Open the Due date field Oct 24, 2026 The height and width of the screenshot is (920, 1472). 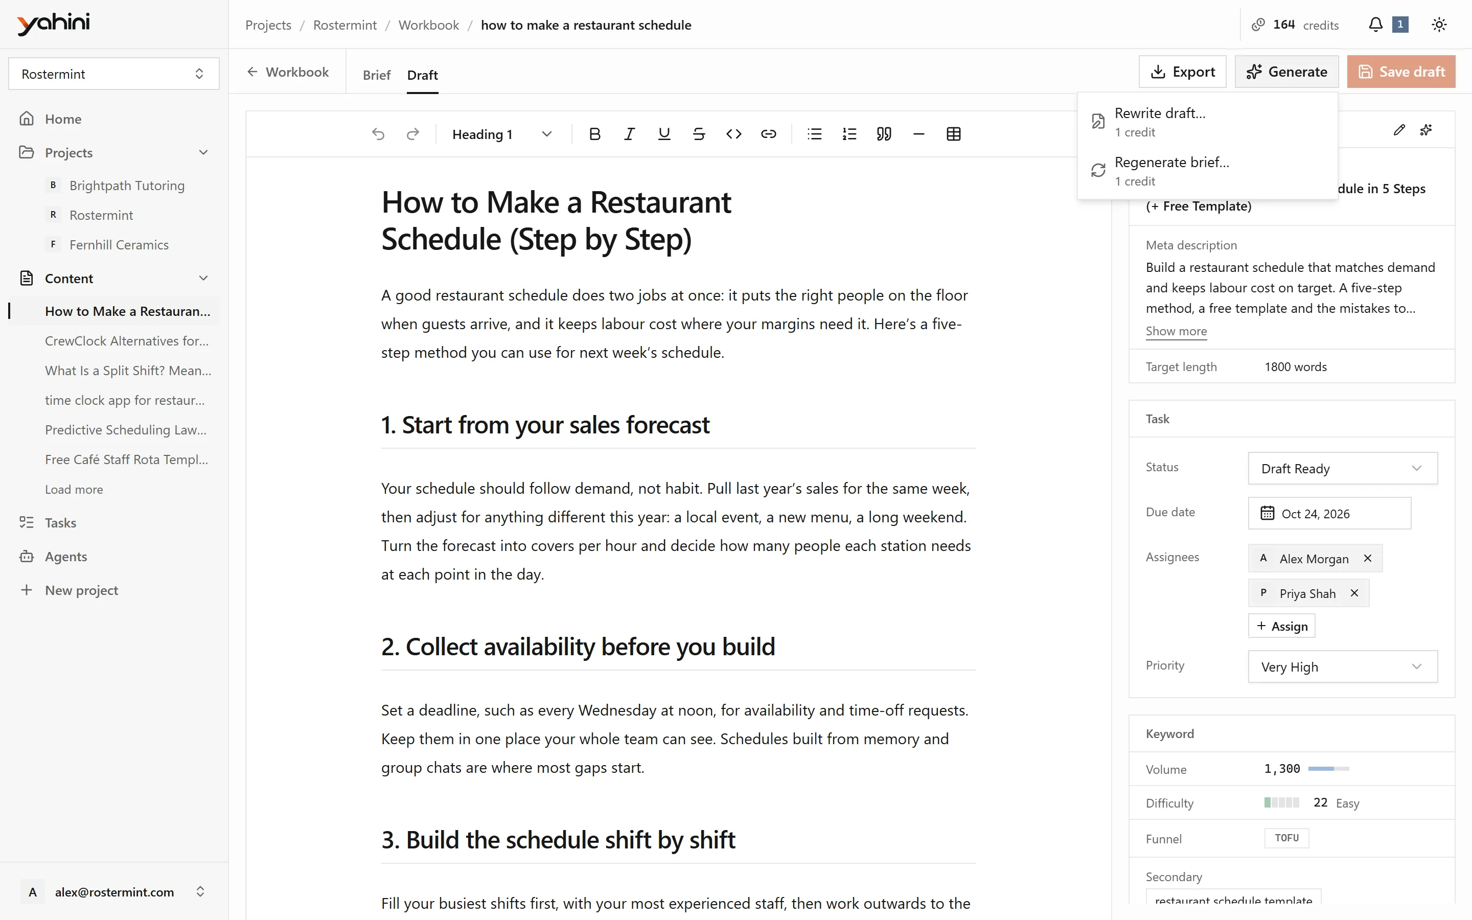pos(1329,513)
